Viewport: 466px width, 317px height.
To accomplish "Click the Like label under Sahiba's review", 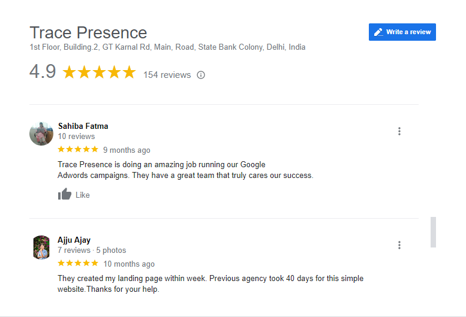I will click(x=83, y=195).
